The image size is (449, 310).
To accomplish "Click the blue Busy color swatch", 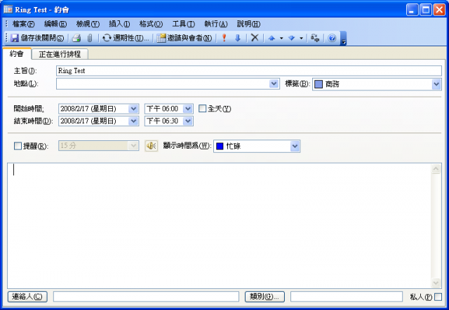I will tap(220, 147).
